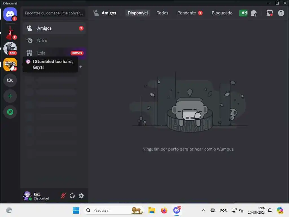The height and width of the screenshot is (217, 289).
Task: Explore discoverable servers compass icon
Action: click(10, 112)
